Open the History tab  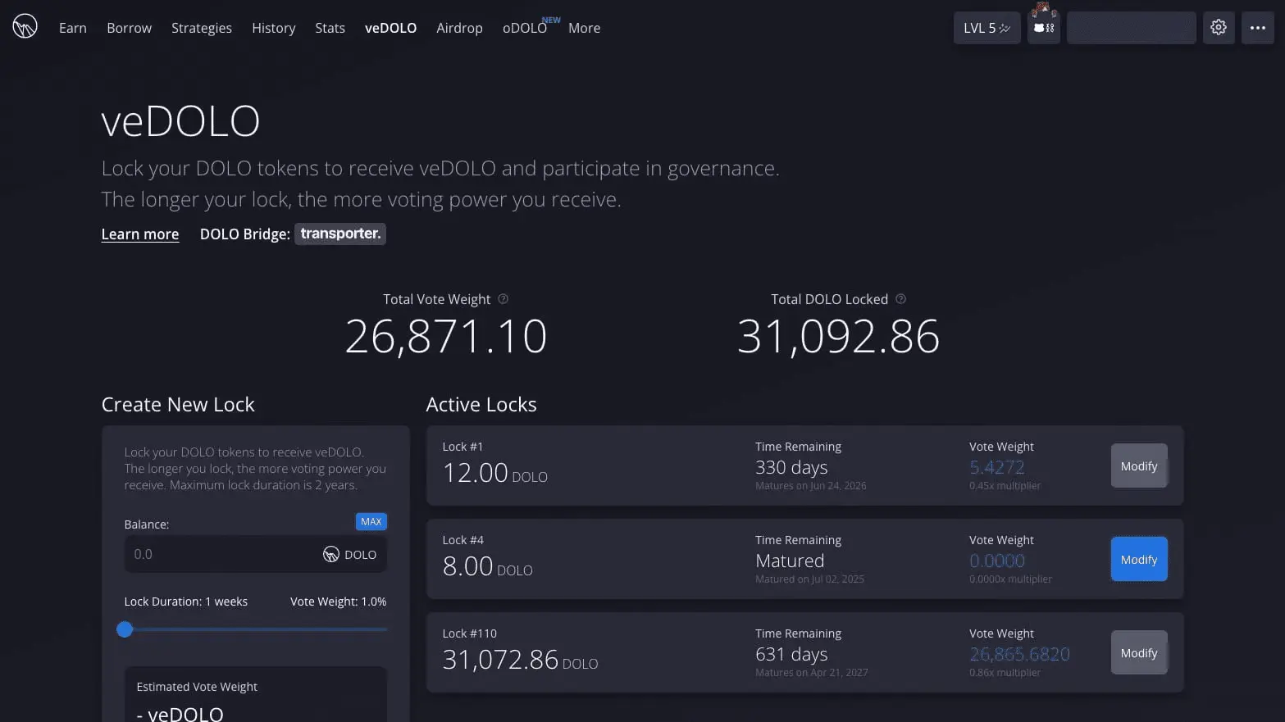pyautogui.click(x=274, y=28)
